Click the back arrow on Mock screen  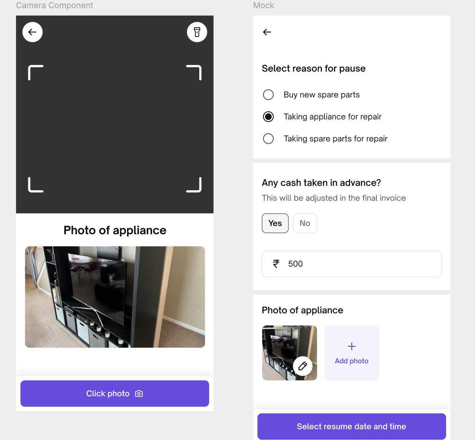(x=267, y=32)
